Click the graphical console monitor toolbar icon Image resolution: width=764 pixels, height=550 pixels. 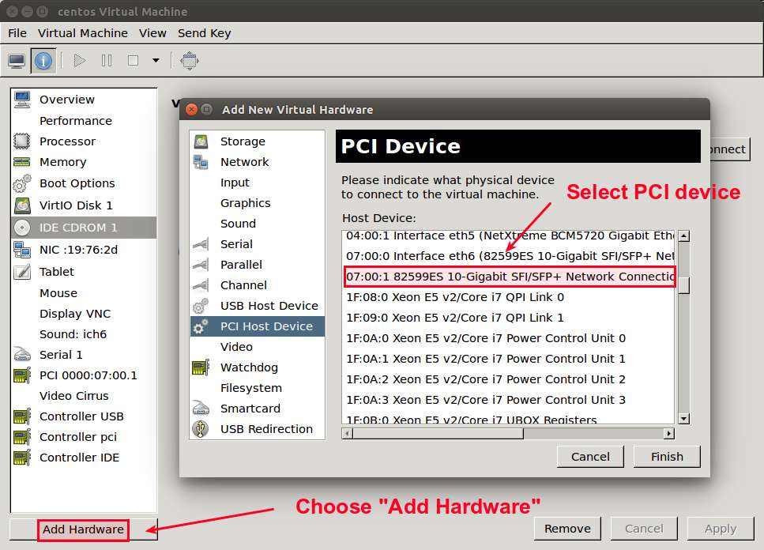(17, 61)
